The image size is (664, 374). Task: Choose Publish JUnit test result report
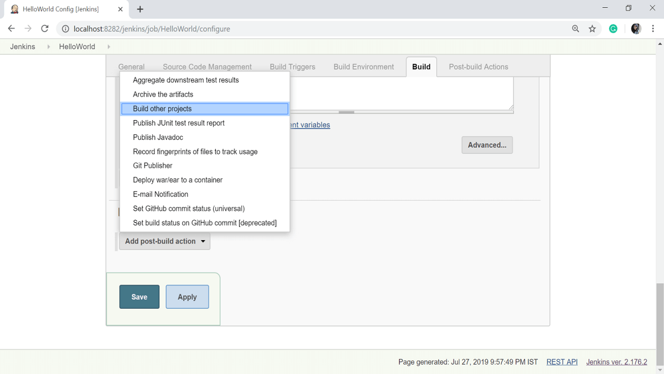(x=205, y=123)
